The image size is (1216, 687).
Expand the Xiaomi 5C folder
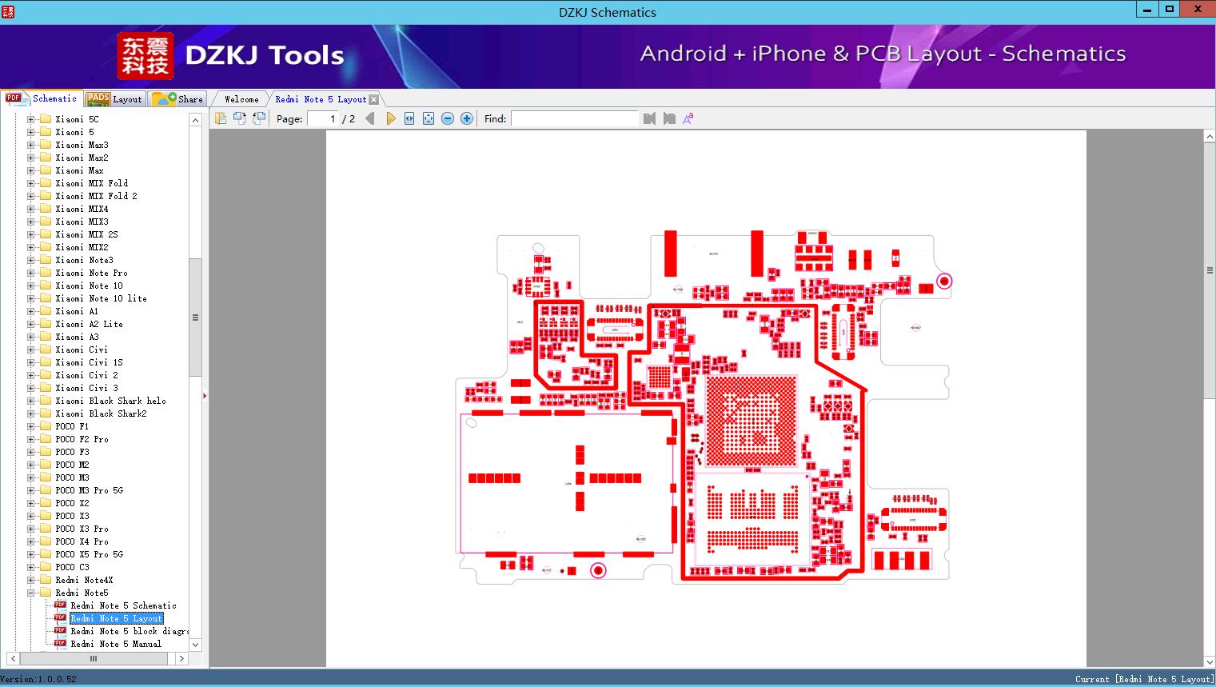click(30, 119)
